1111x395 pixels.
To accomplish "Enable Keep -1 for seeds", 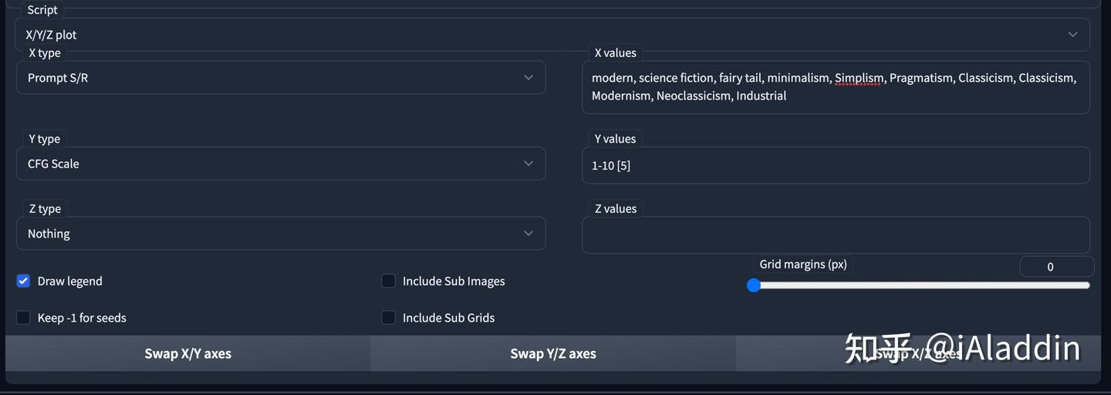I will (x=23, y=318).
